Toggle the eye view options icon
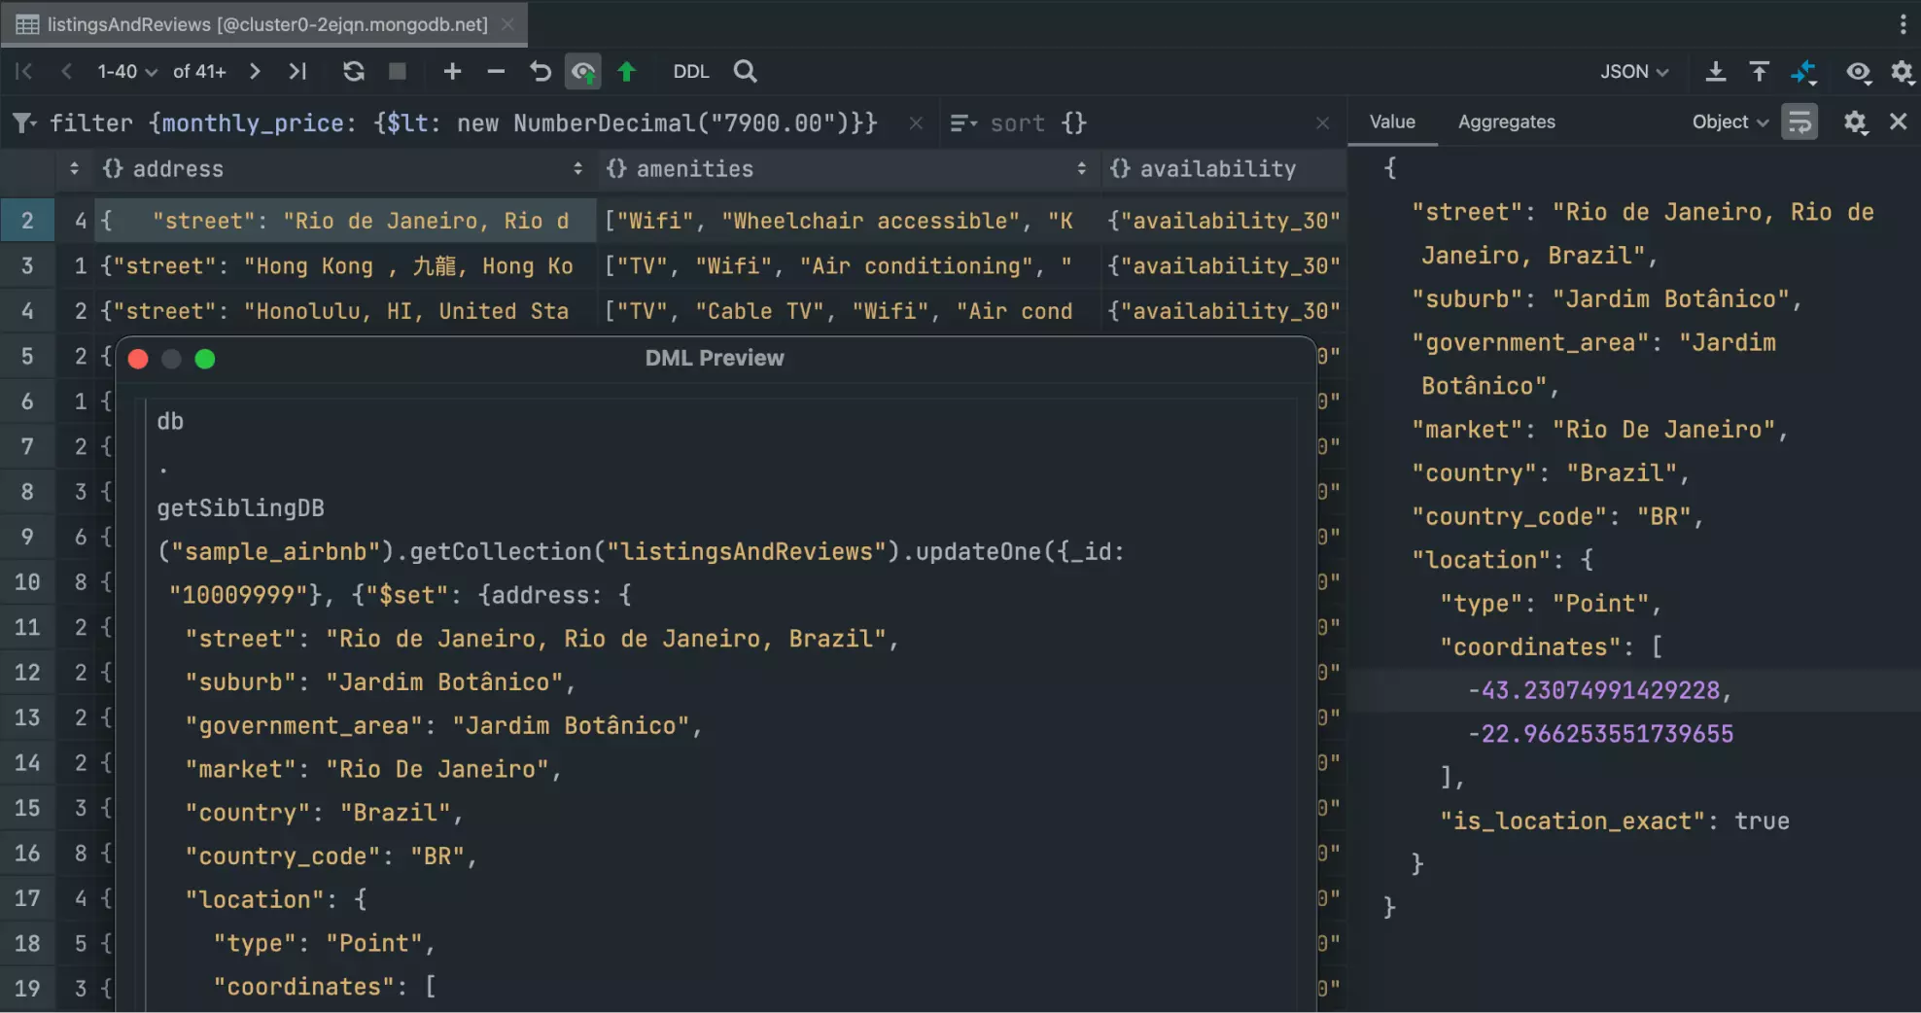 pos(1858,71)
